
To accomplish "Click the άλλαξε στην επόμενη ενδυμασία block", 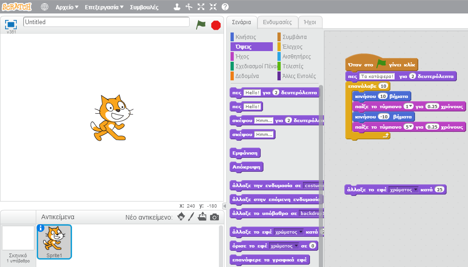I will [x=276, y=199].
